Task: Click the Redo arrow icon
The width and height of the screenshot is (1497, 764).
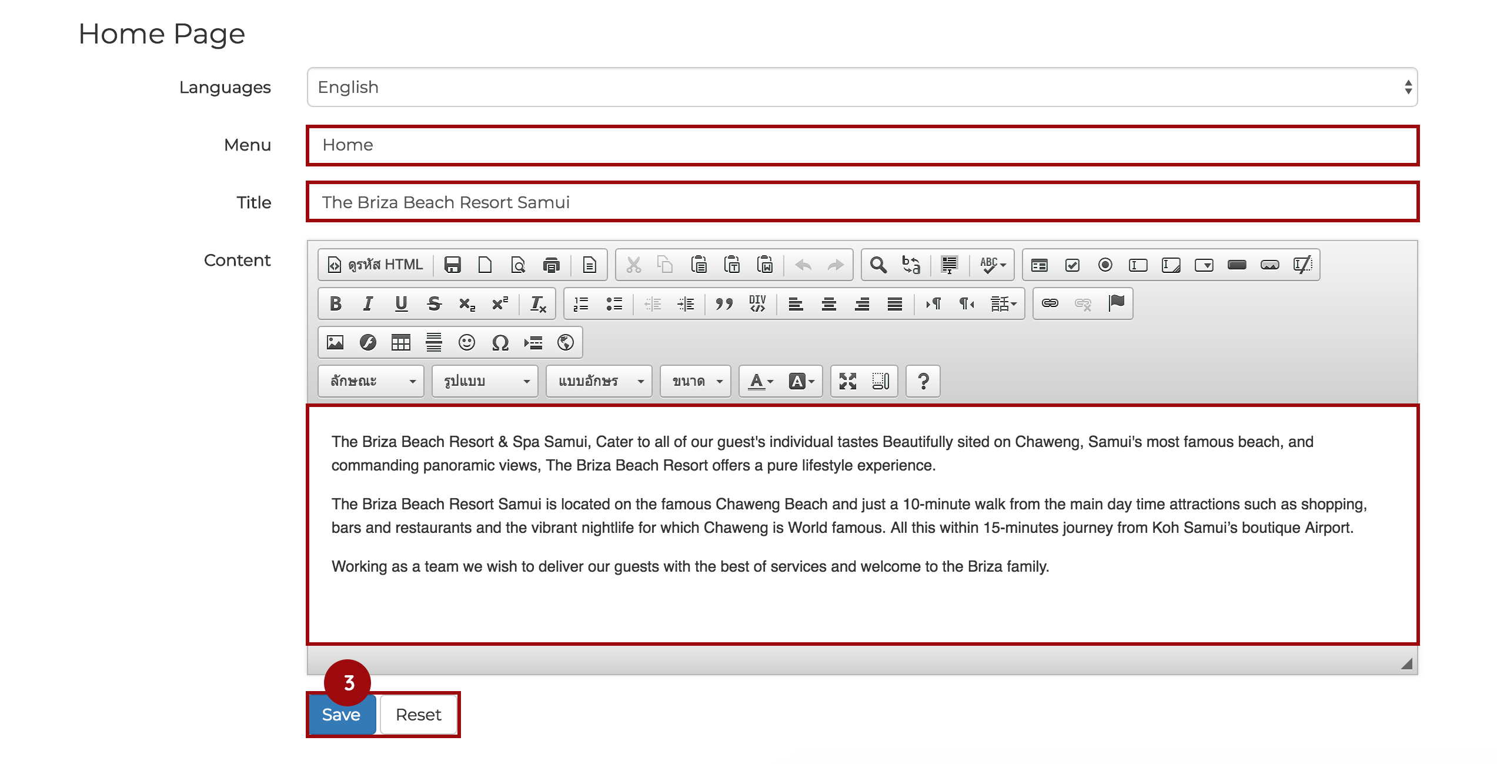Action: (836, 265)
